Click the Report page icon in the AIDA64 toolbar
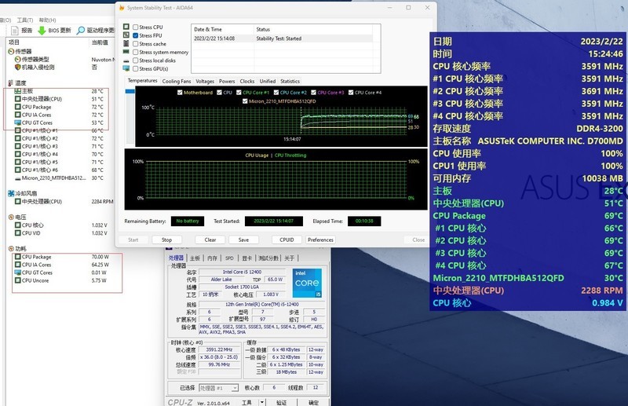The width and height of the screenshot is (628, 406). 15,31
